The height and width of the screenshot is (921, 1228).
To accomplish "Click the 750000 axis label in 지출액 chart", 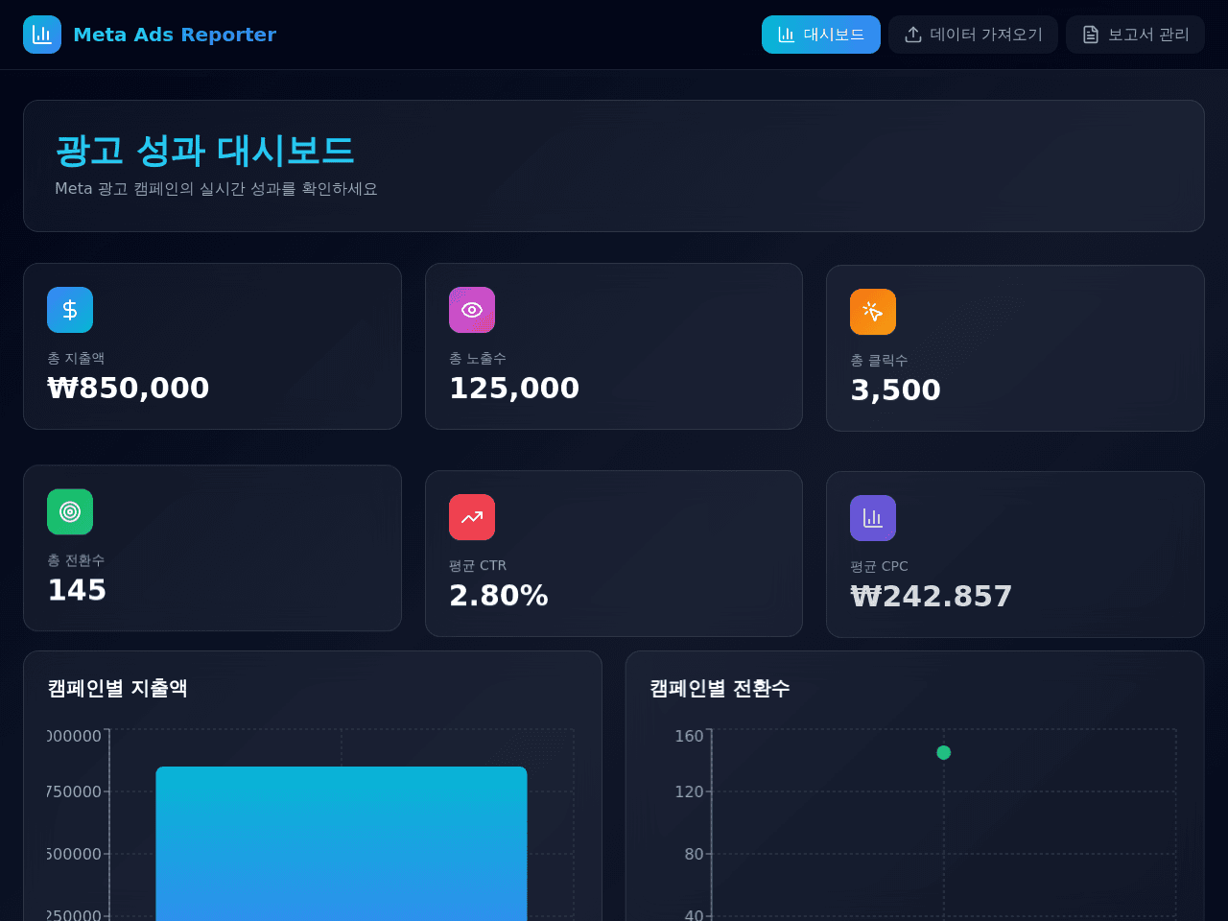I will tap(75, 791).
